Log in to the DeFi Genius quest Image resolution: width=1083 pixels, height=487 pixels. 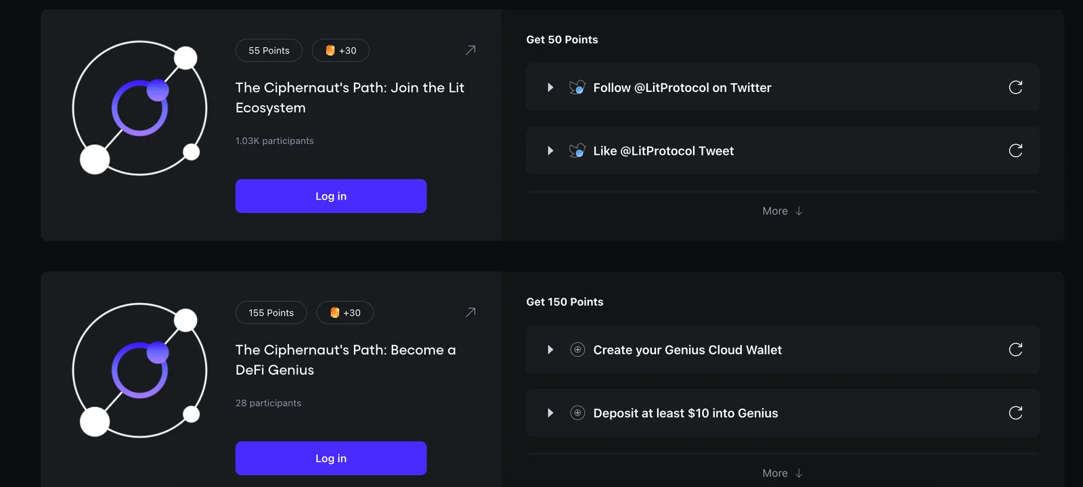(331, 459)
